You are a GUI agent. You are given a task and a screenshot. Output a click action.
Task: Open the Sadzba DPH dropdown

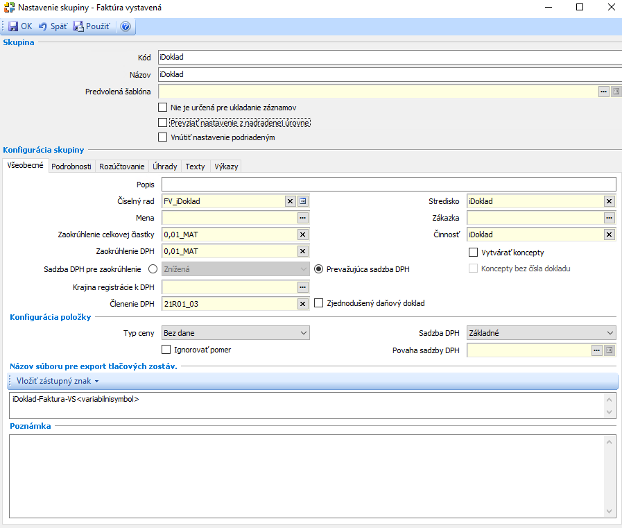coord(609,333)
